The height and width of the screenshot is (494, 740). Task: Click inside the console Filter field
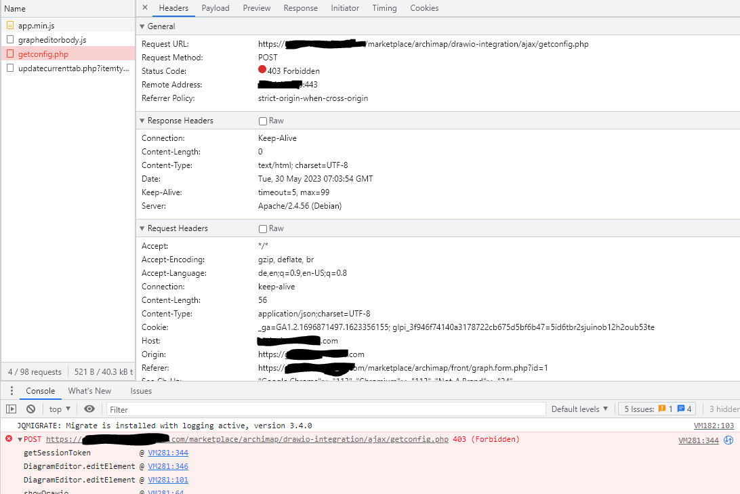(271, 409)
